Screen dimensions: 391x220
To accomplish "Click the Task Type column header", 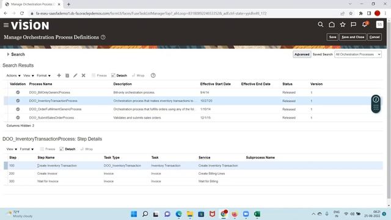I will click(111, 158).
